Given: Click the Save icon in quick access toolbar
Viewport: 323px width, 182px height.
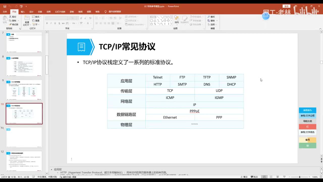Looking at the screenshot, I should pyautogui.click(x=5, y=6).
